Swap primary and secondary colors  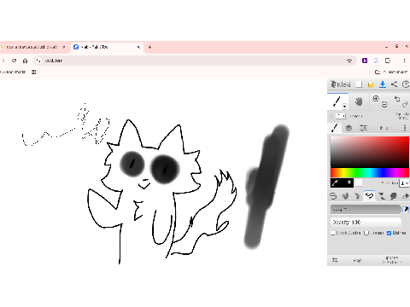pos(348,182)
